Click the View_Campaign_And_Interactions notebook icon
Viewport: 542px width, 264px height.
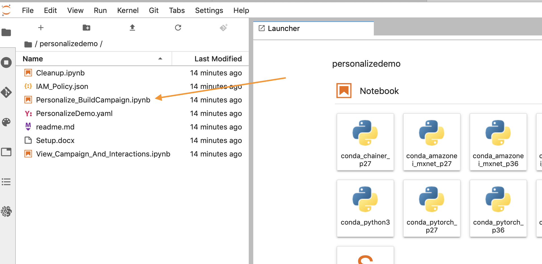tap(28, 154)
